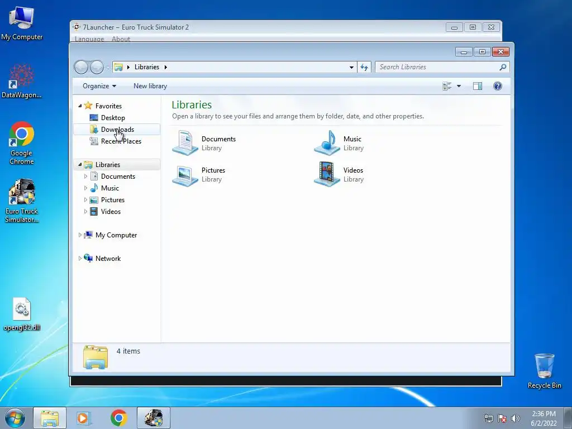Image resolution: width=572 pixels, height=429 pixels.
Task: Click the search magnifier icon
Action: (x=503, y=67)
